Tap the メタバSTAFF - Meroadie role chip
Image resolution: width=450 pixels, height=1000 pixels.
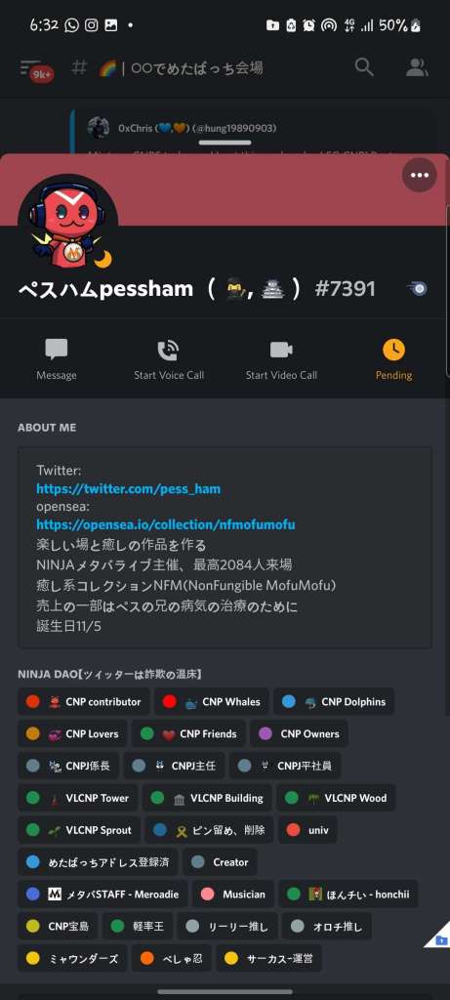[x=102, y=895]
